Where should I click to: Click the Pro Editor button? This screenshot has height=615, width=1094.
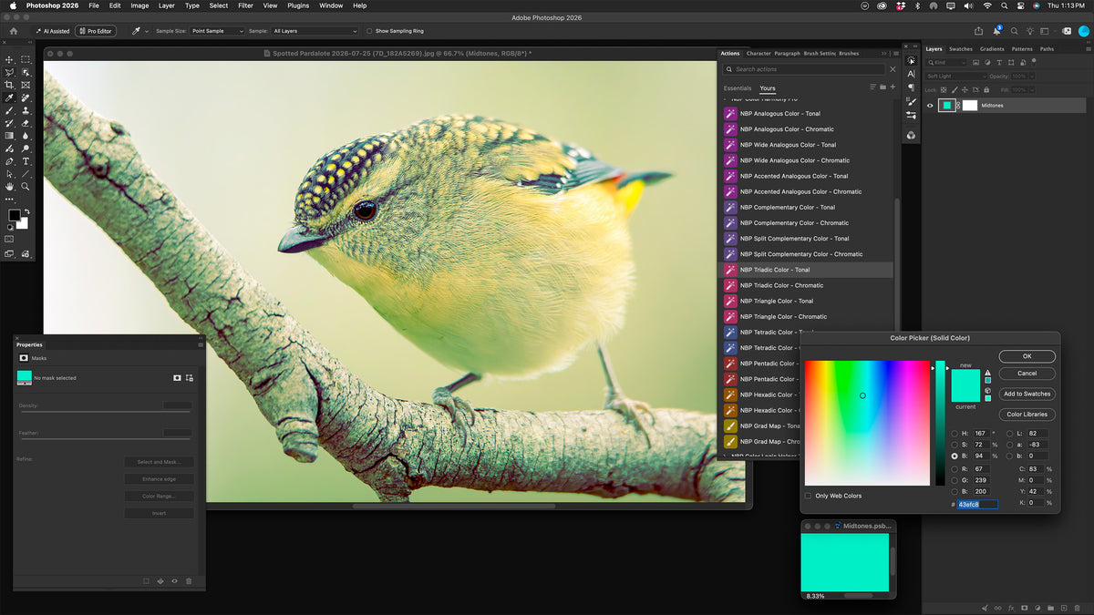[x=95, y=31]
